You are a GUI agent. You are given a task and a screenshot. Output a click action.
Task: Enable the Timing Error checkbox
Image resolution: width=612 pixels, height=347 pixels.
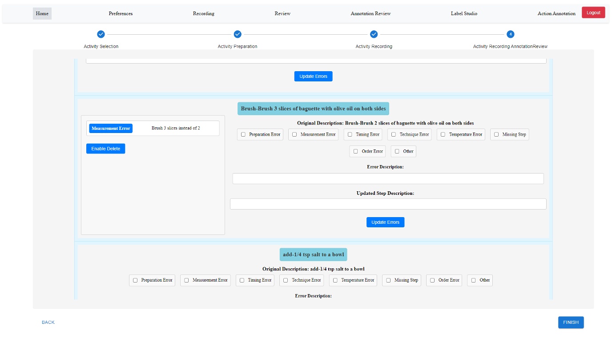point(349,134)
